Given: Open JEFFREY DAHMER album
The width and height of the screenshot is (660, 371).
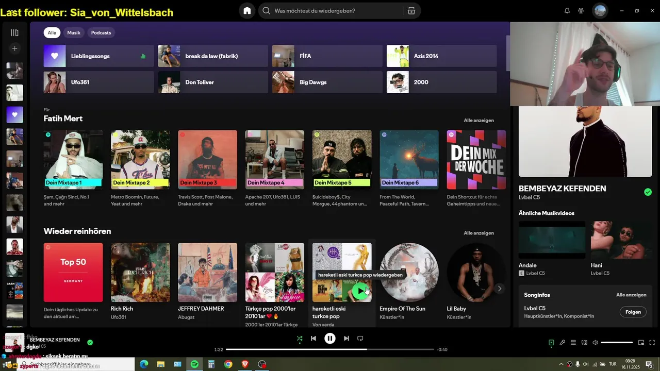Looking at the screenshot, I should (207, 273).
